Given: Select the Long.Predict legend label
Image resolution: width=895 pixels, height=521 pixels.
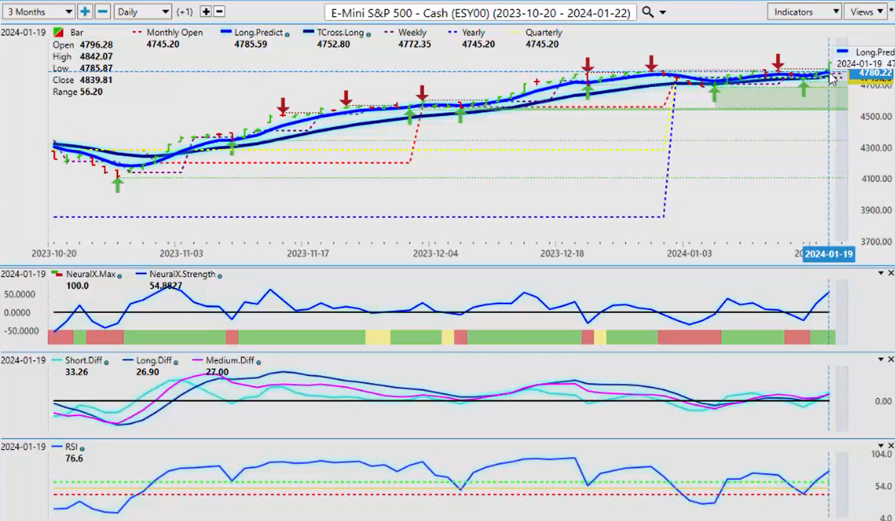Looking at the screenshot, I should tap(259, 33).
